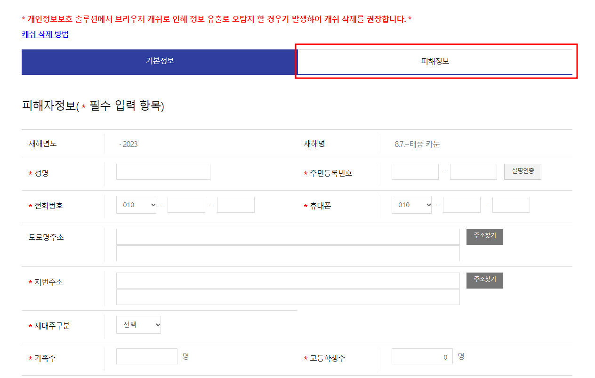The height and width of the screenshot is (378, 595).
Task: Click the first 도로명주소 address field
Action: (x=288, y=236)
